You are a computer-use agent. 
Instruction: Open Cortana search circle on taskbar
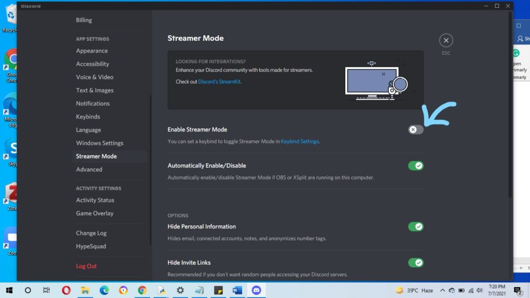coord(28,290)
